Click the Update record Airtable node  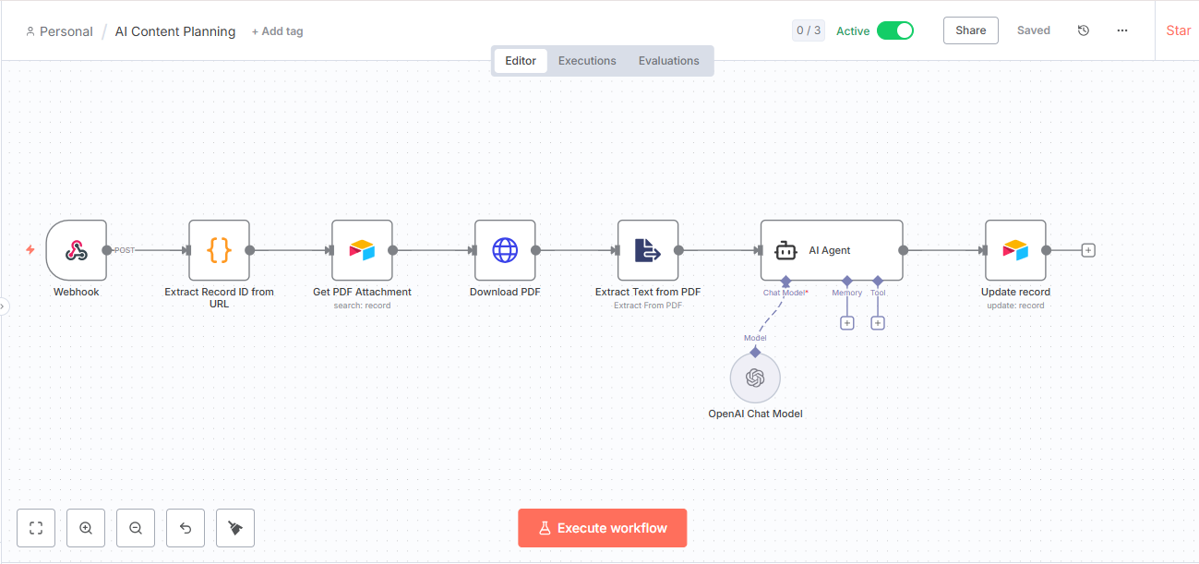(1015, 250)
